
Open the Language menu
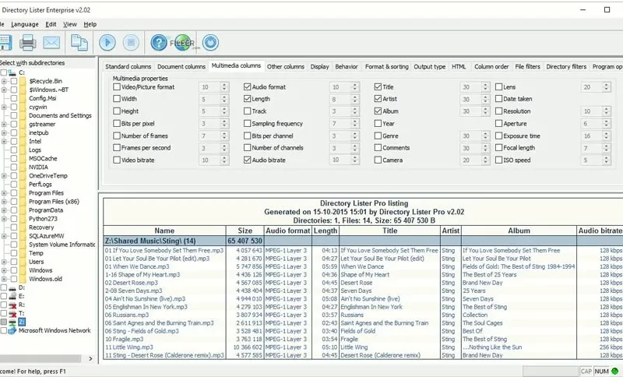(25, 24)
